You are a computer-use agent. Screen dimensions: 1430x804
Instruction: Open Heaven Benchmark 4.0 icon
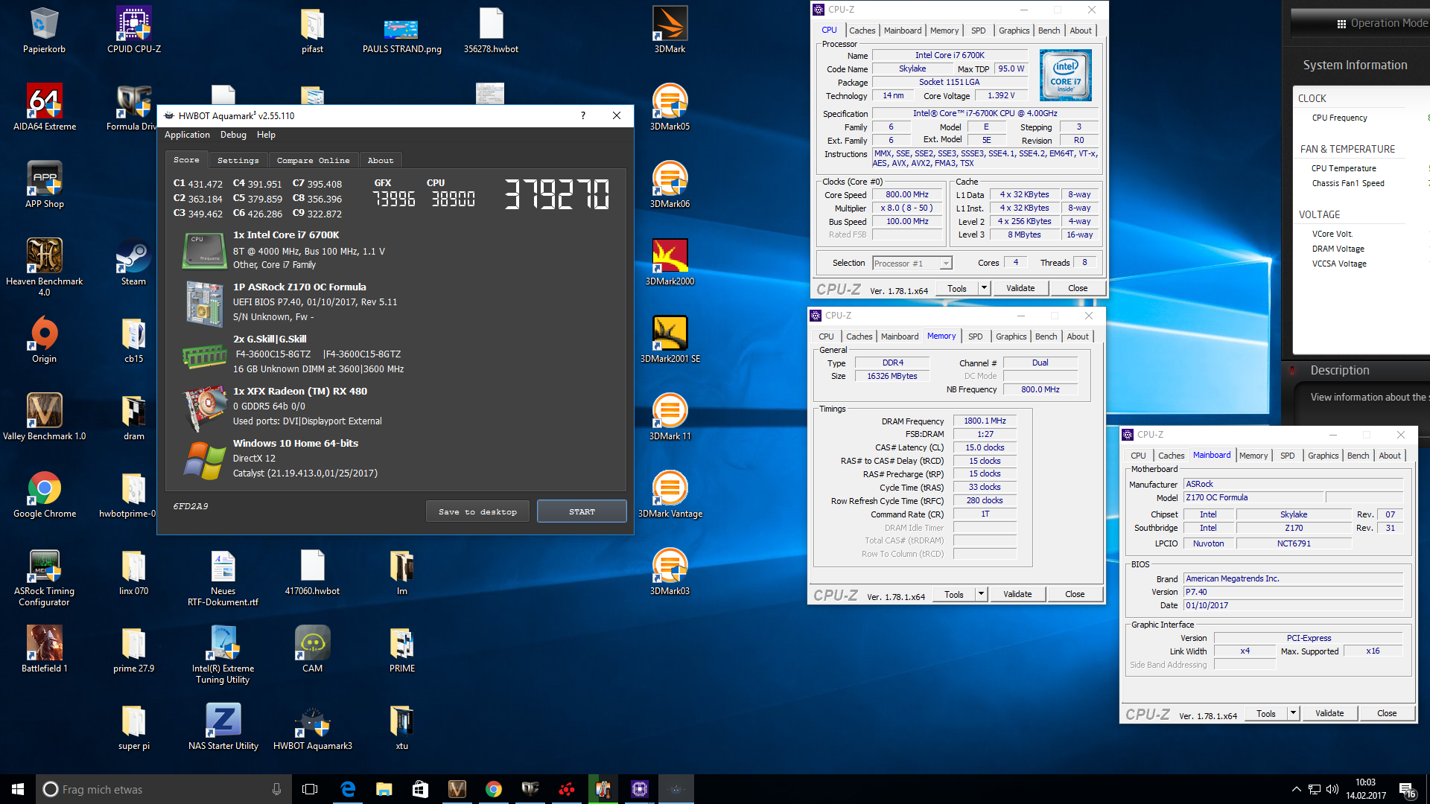(x=45, y=267)
